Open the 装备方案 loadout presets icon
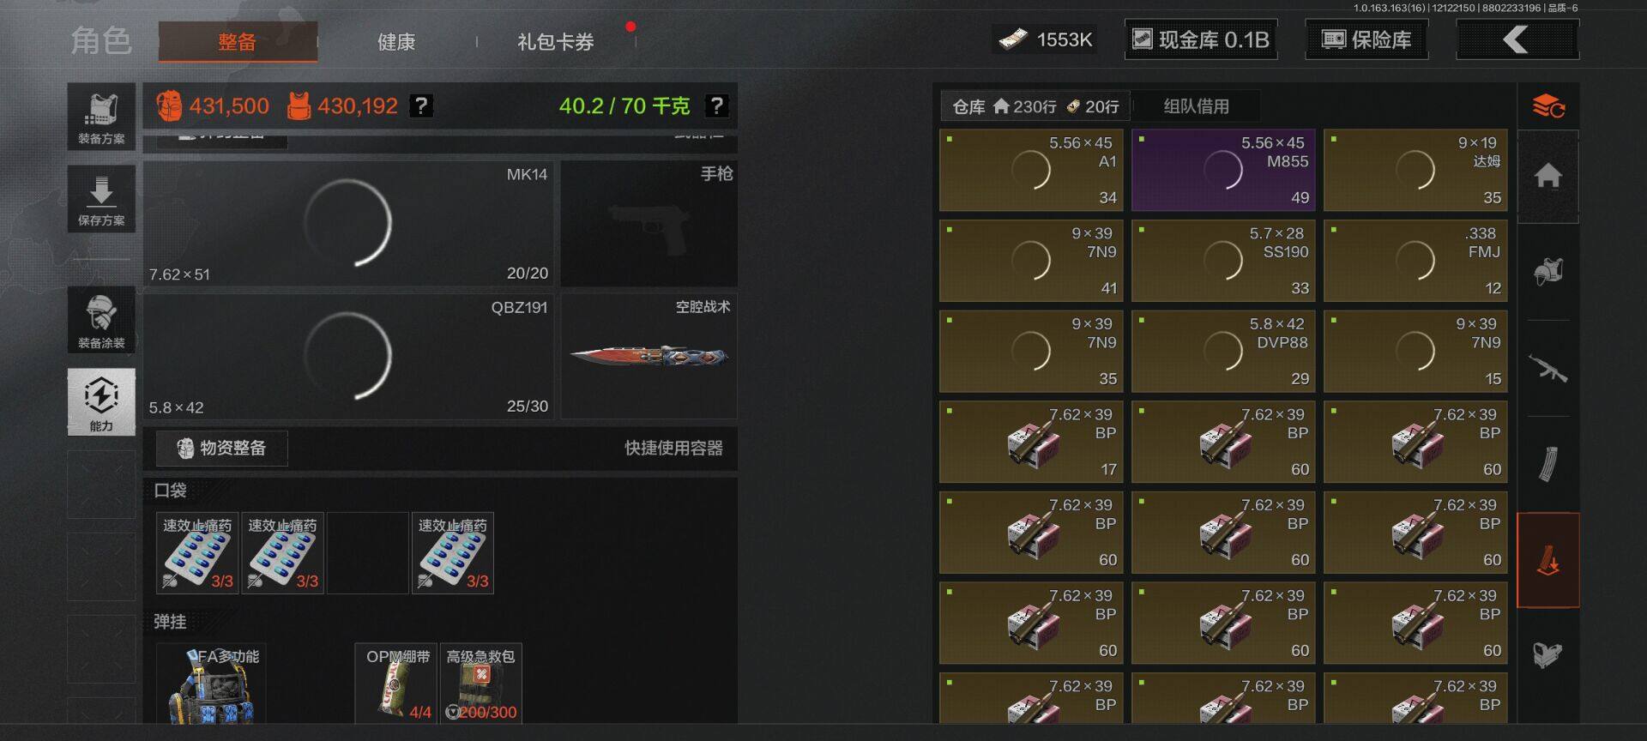The image size is (1647, 741). 101,117
